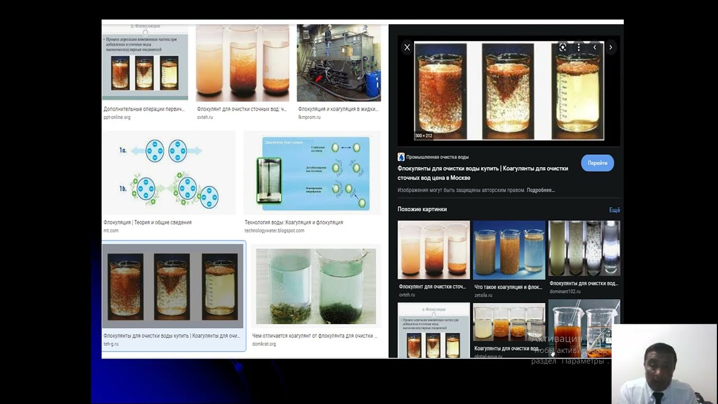Open similar image from zetsila.ru
This screenshot has width=718, height=404.
pos(509,250)
